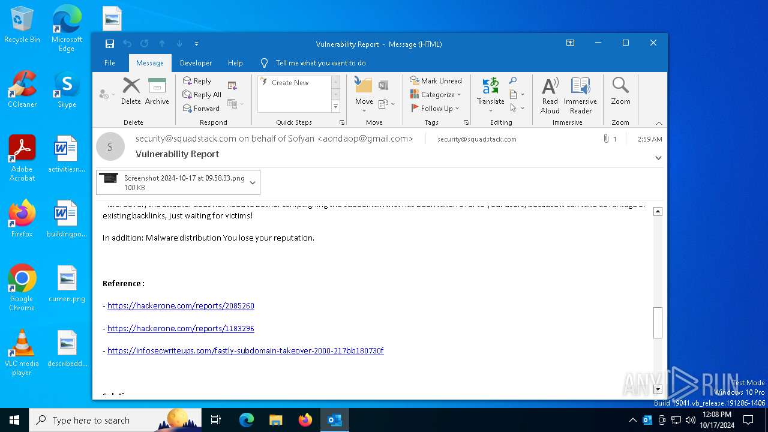Expand the Quick Steps gallery
The height and width of the screenshot is (432, 768).
335,107
